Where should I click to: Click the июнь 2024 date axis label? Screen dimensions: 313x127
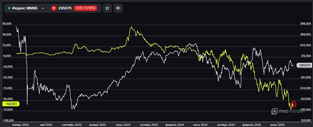pyautogui.click(x=200, y=125)
